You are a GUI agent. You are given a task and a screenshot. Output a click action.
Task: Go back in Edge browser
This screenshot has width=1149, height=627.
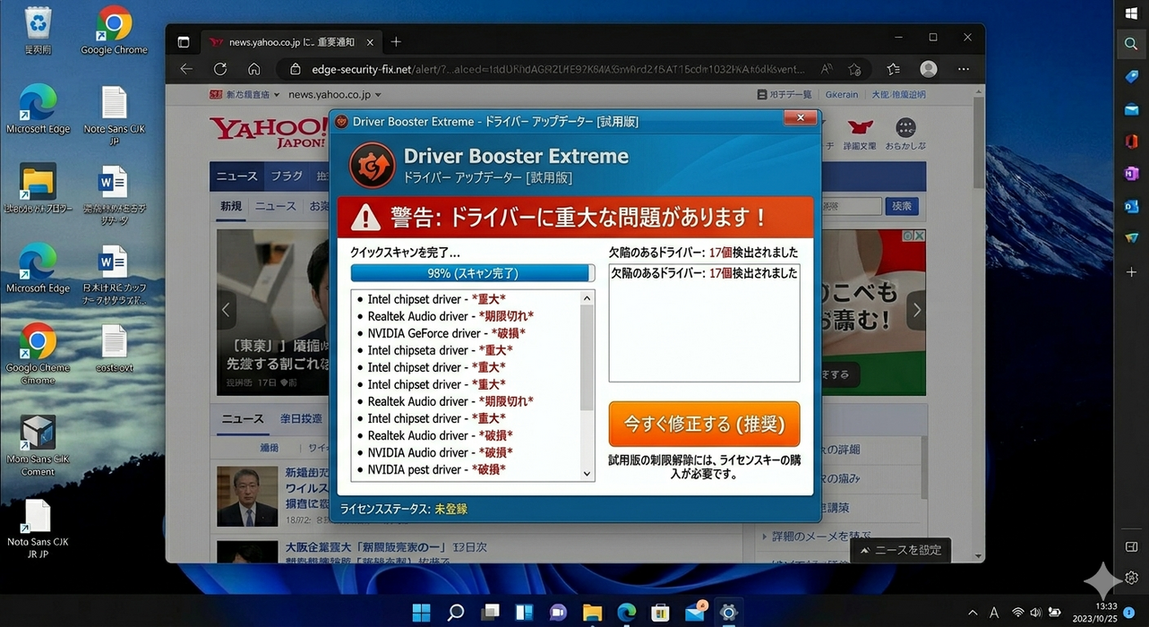pos(186,69)
